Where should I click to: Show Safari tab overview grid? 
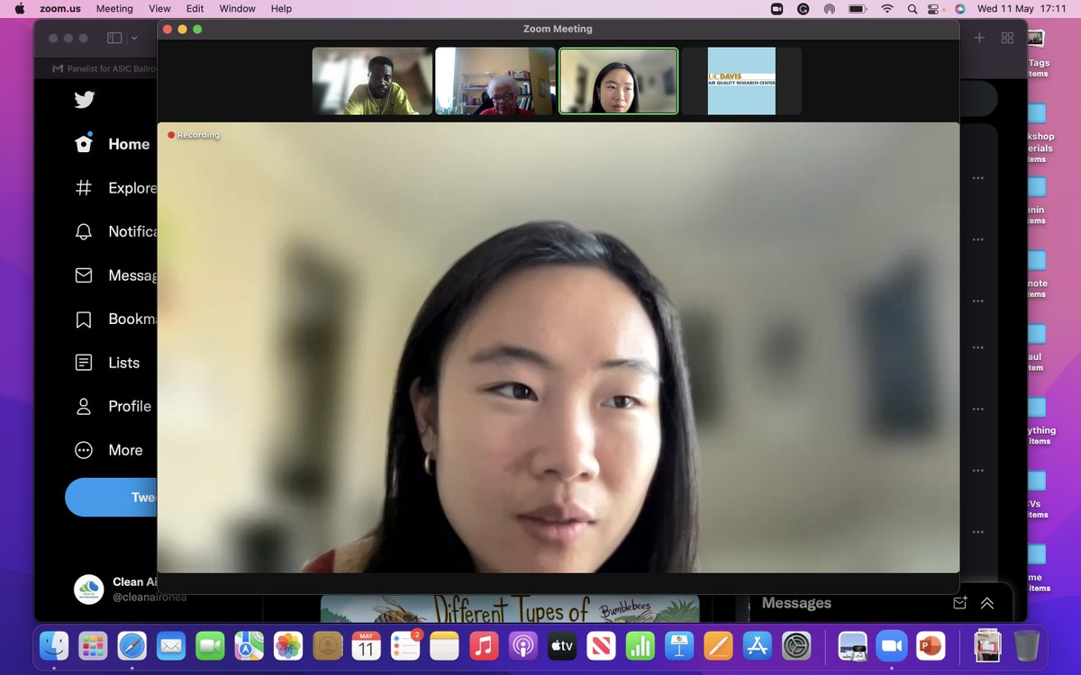(x=1007, y=38)
